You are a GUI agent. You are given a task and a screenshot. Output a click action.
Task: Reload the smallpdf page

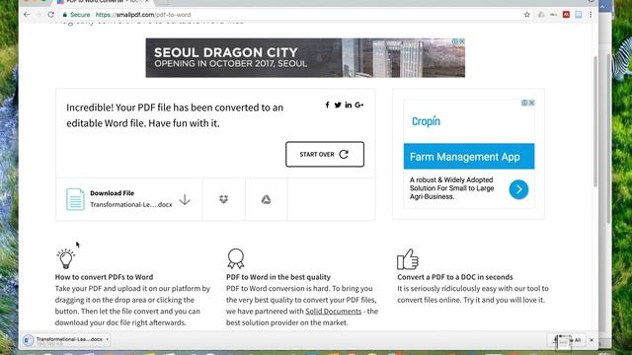(50, 15)
